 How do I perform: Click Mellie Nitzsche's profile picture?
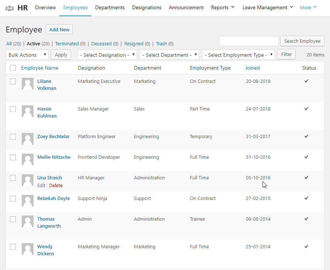tap(27, 159)
